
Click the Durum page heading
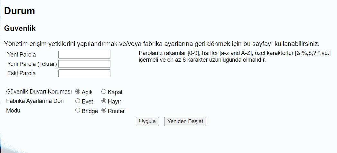pyautogui.click(x=19, y=11)
